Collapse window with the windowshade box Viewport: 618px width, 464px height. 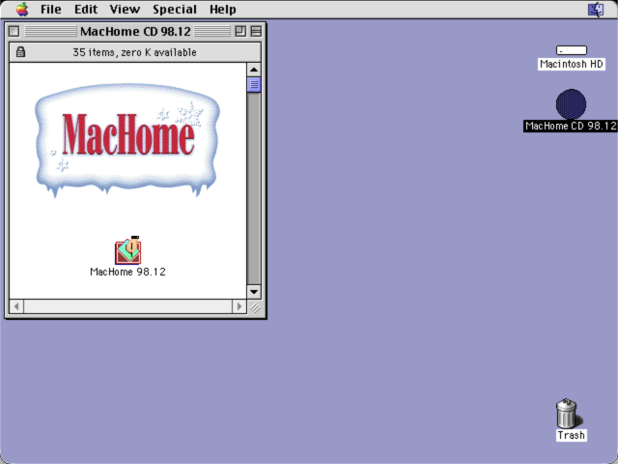point(256,31)
